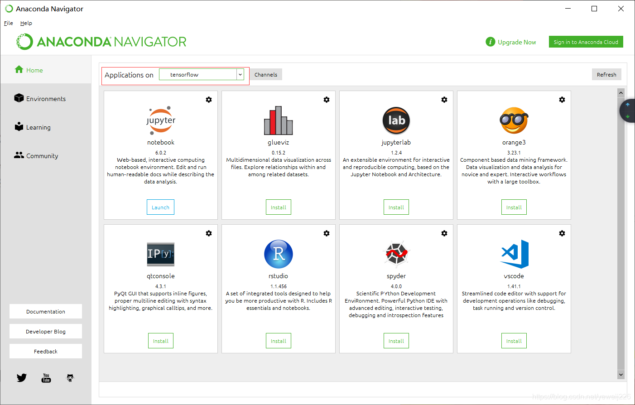
Task: Click the spyder version 4.0.0 text
Action: (396, 286)
